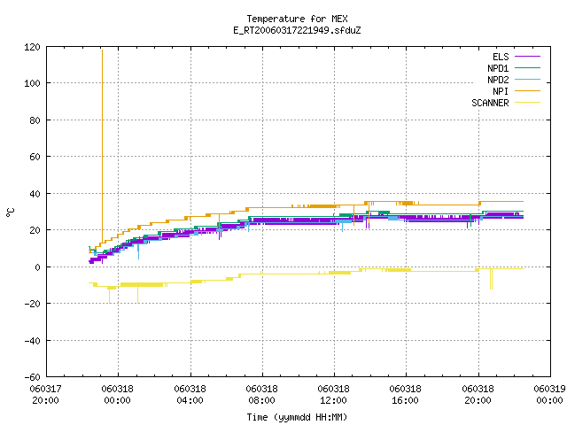Click the y-axis label 80
567x425 pixels.
click(35, 120)
